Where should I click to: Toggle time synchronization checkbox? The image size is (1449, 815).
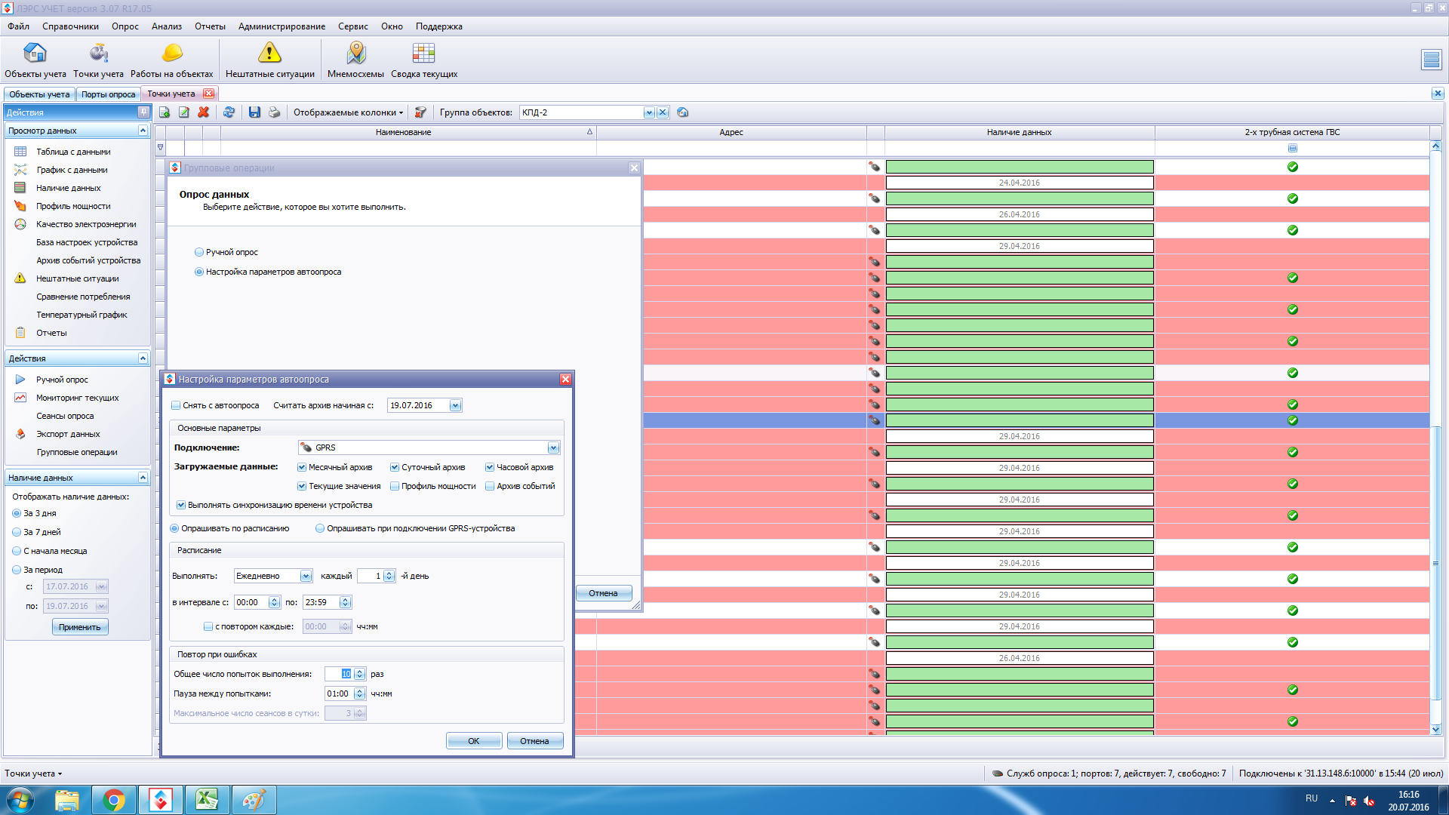181,505
